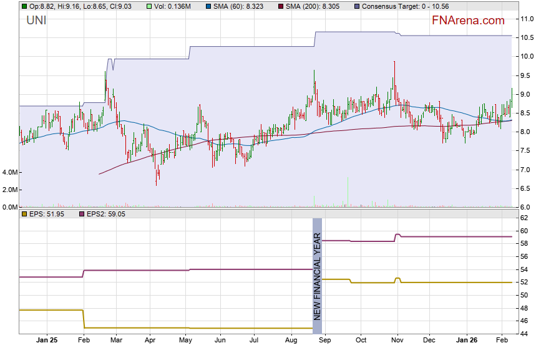Click the 62 value on EPS axis
Viewport: 536px width, 353px height.
(x=525, y=218)
